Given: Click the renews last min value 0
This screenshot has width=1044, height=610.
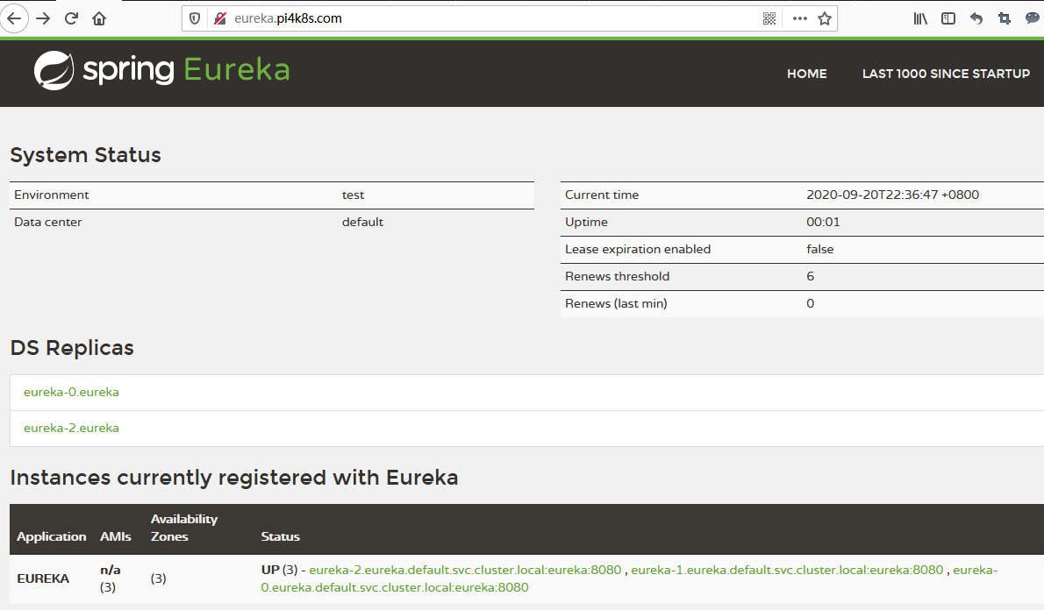Looking at the screenshot, I should pos(811,304).
